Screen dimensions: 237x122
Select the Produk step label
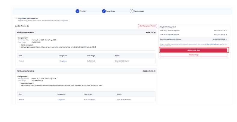83,11
